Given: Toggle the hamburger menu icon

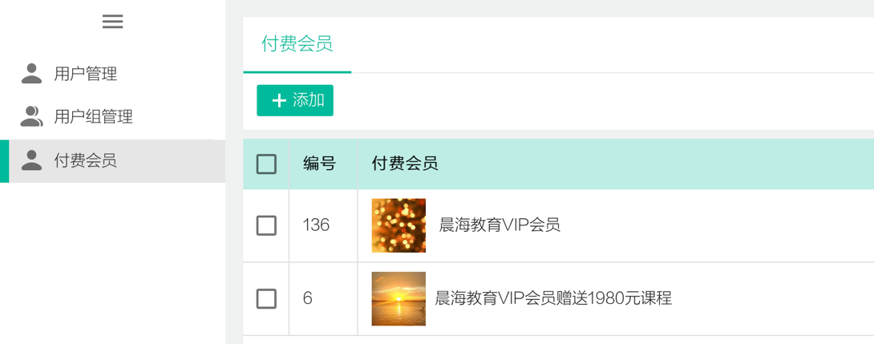Looking at the screenshot, I should pos(112,22).
